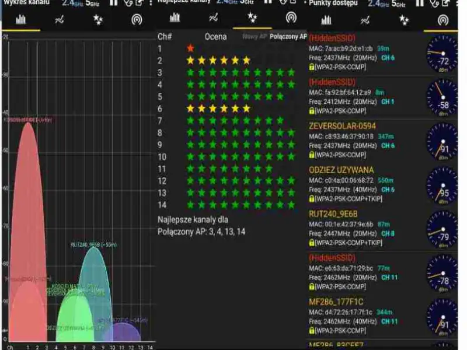Select the Połączony AP tab
This screenshot has width=467, height=350.
[x=288, y=36]
